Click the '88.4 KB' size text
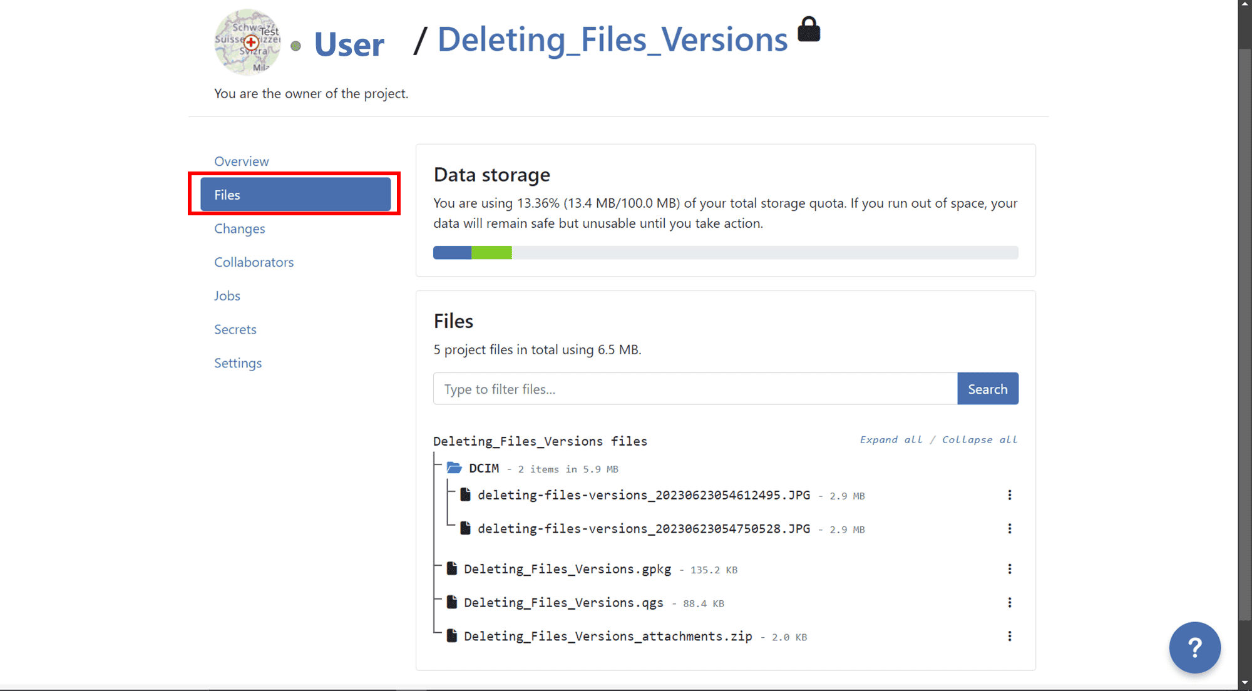Viewport: 1252px width, 691px height. coord(704,604)
